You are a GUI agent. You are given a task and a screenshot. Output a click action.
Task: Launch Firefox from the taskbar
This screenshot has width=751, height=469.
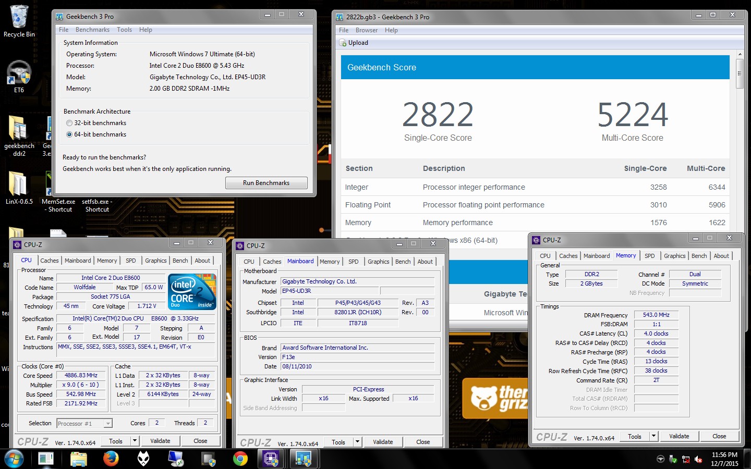point(111,459)
